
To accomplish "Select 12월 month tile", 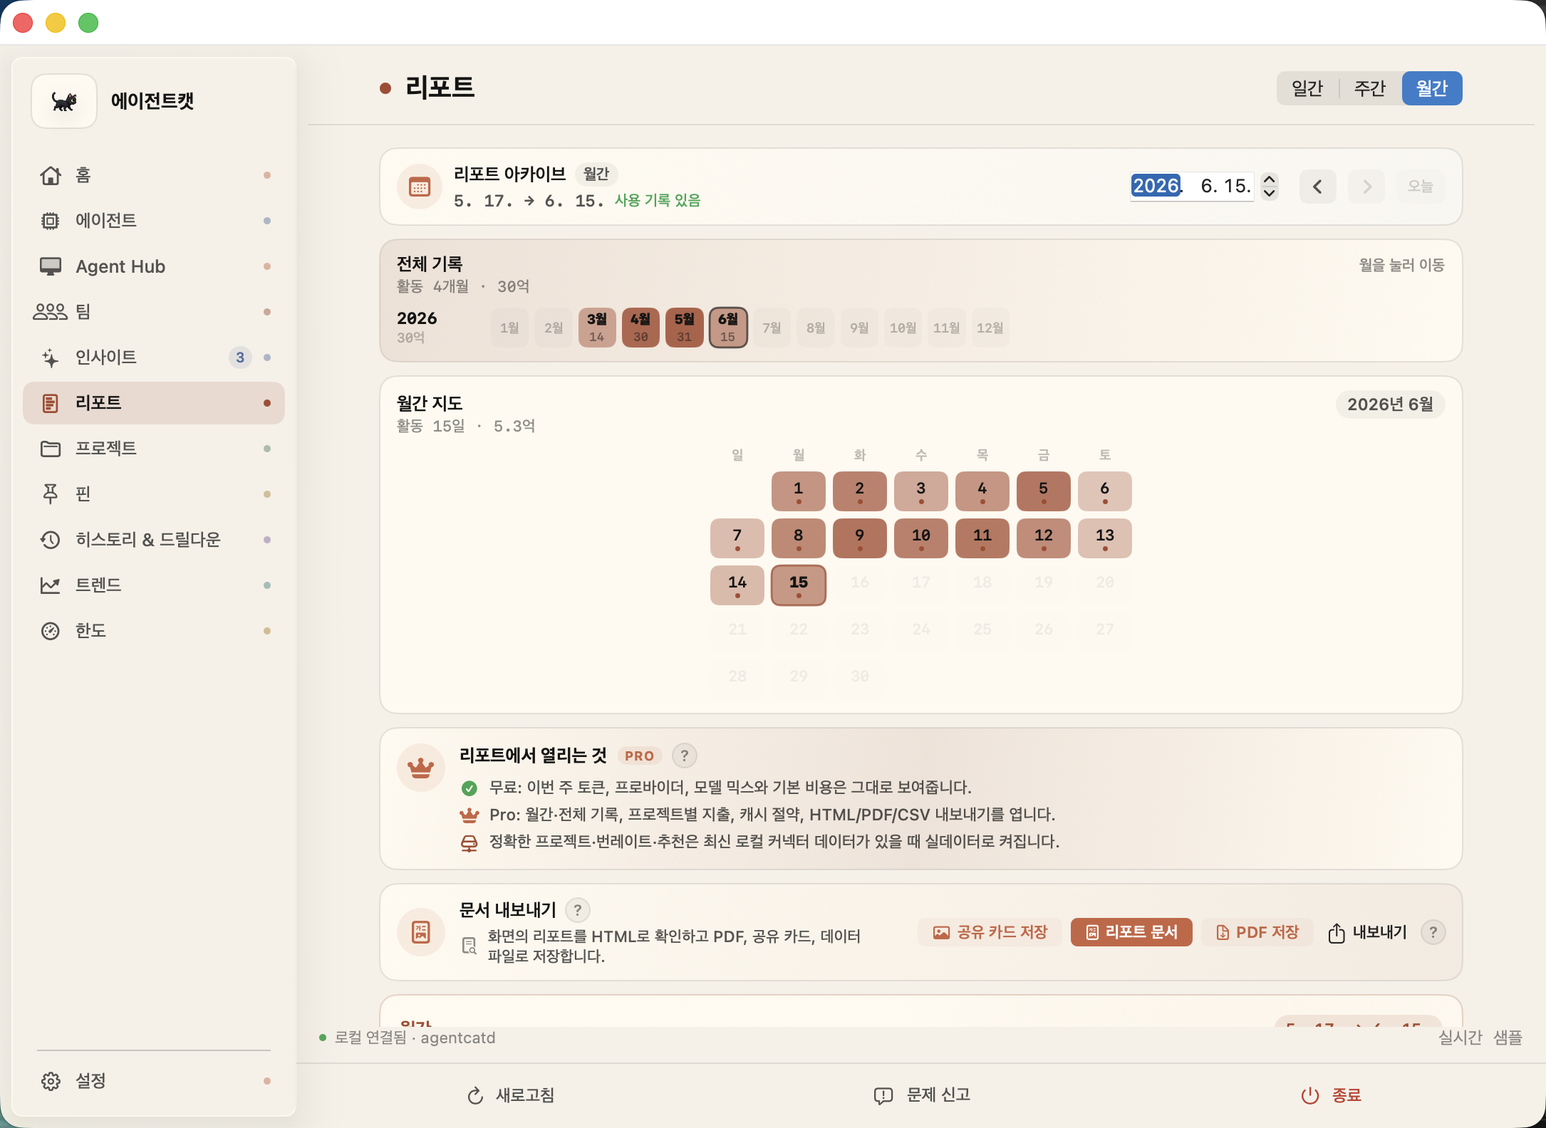I will 990,328.
